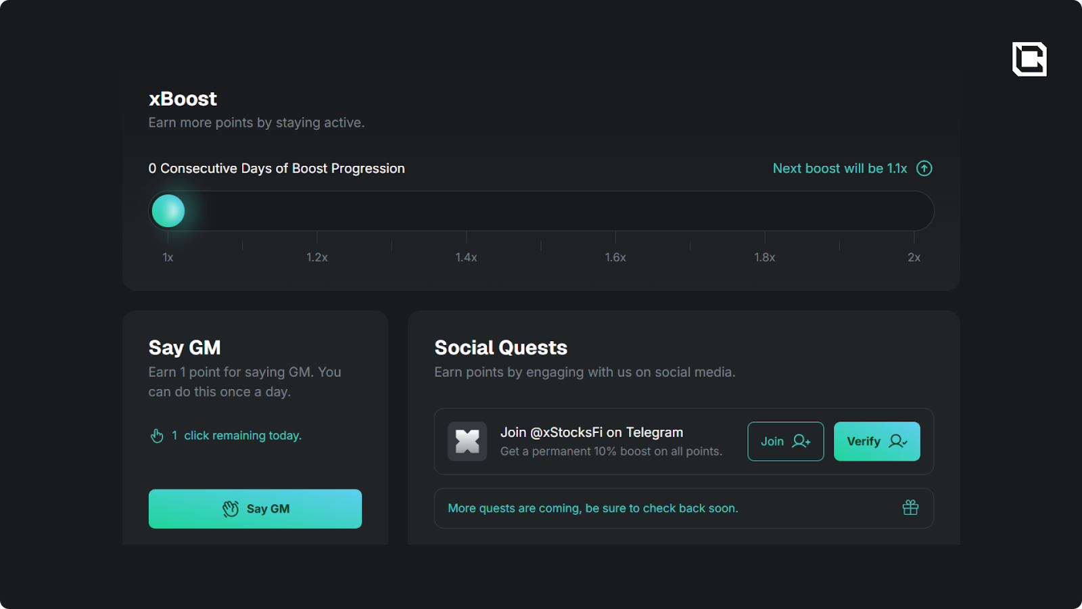Click the 1.4x boost scale label
1082x609 pixels.
point(466,257)
